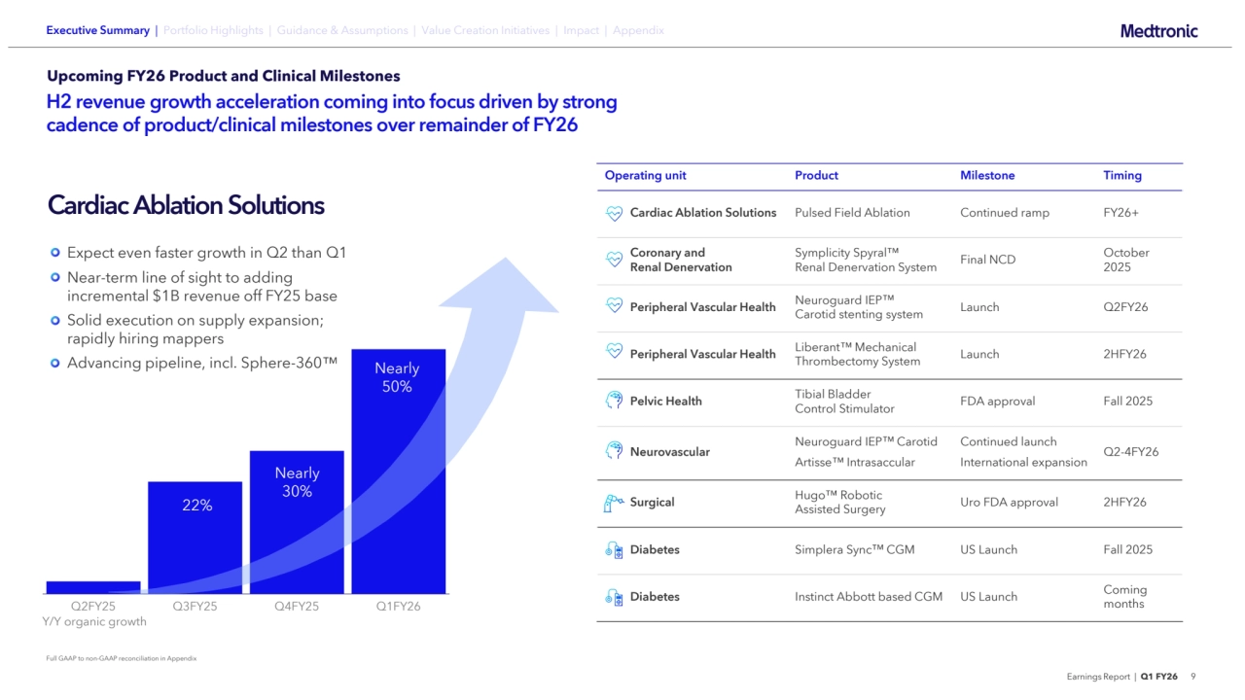Click the robotic arm icon beside Surgical

pyautogui.click(x=614, y=503)
